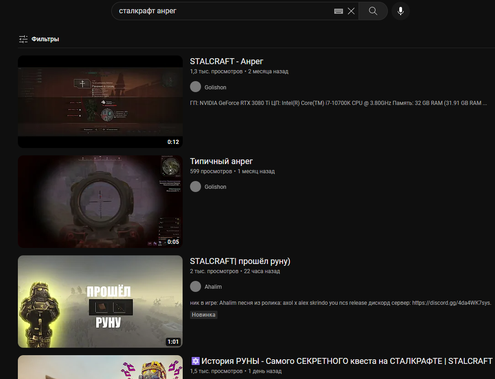Click the filter sliders icon
The height and width of the screenshot is (379, 495).
(23, 39)
